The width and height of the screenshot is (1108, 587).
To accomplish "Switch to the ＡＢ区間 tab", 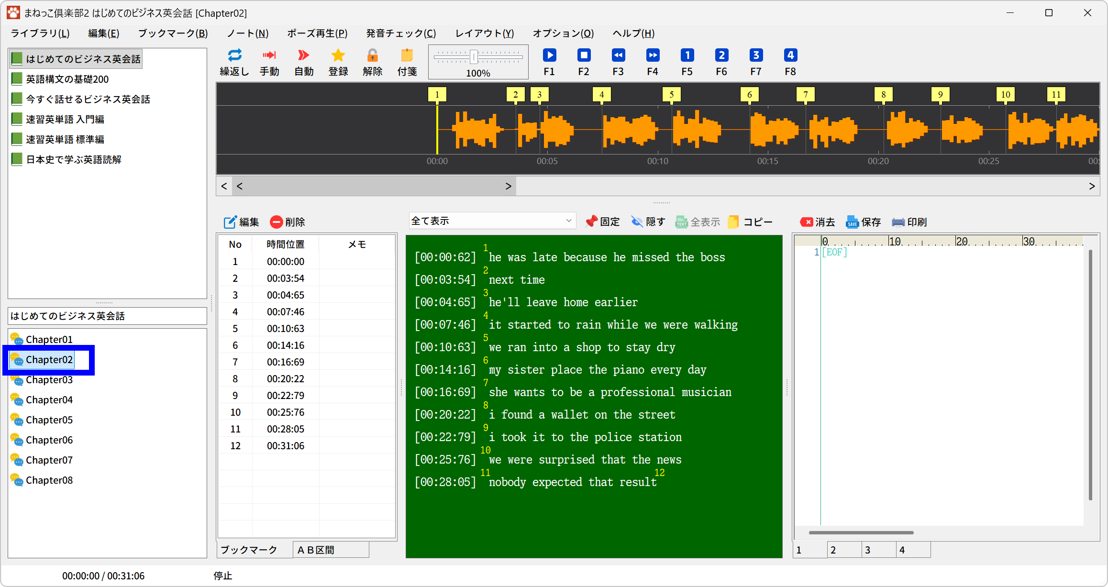I will coord(331,550).
